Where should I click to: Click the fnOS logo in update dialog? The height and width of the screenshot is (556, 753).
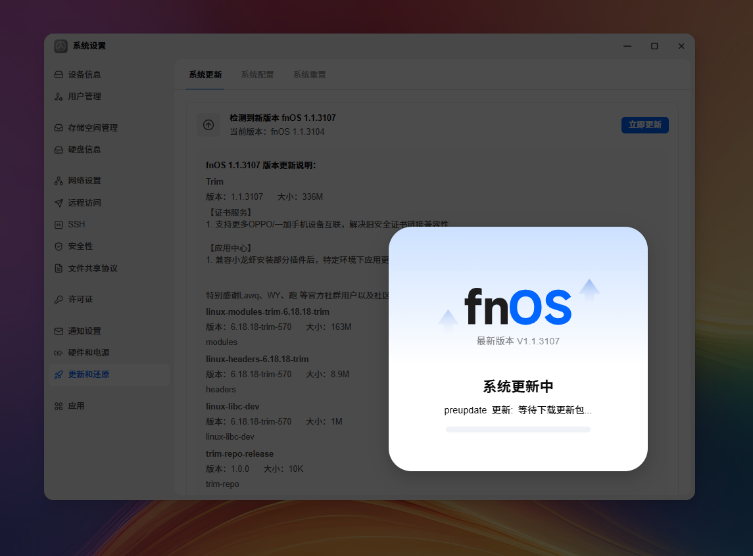point(518,306)
